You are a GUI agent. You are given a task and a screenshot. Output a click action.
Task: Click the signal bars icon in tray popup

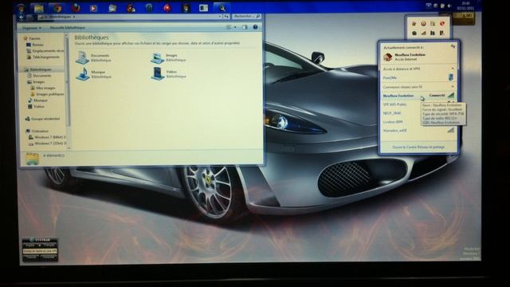tap(423, 33)
